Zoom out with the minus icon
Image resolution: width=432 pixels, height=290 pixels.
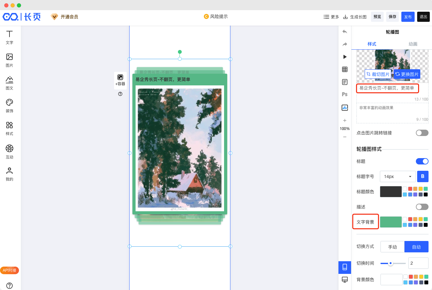point(345,137)
